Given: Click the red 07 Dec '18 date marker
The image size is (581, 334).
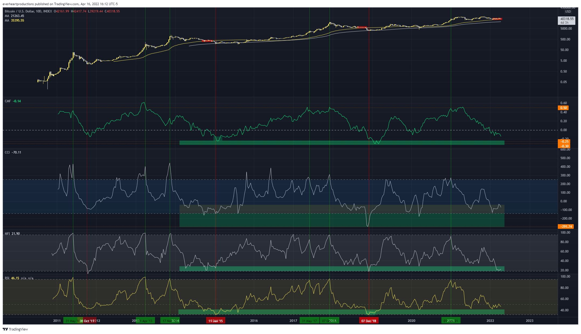Looking at the screenshot, I should 369,321.
